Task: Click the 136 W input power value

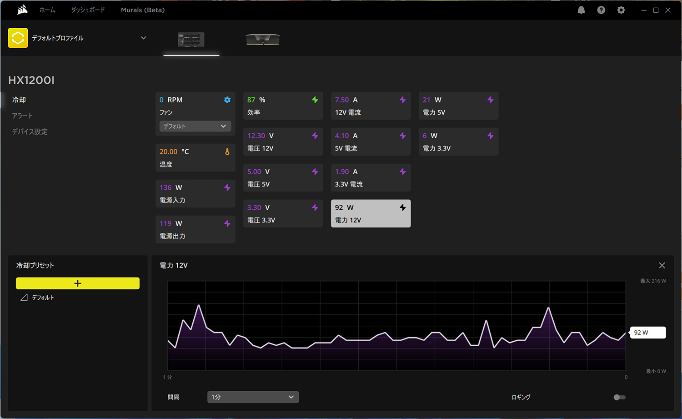Action: 171,187
